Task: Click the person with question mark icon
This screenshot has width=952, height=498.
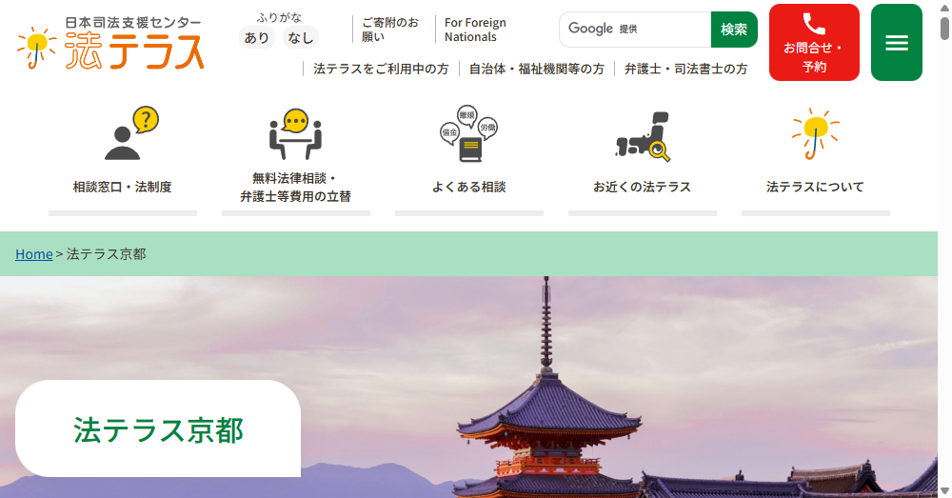Action: [130, 133]
